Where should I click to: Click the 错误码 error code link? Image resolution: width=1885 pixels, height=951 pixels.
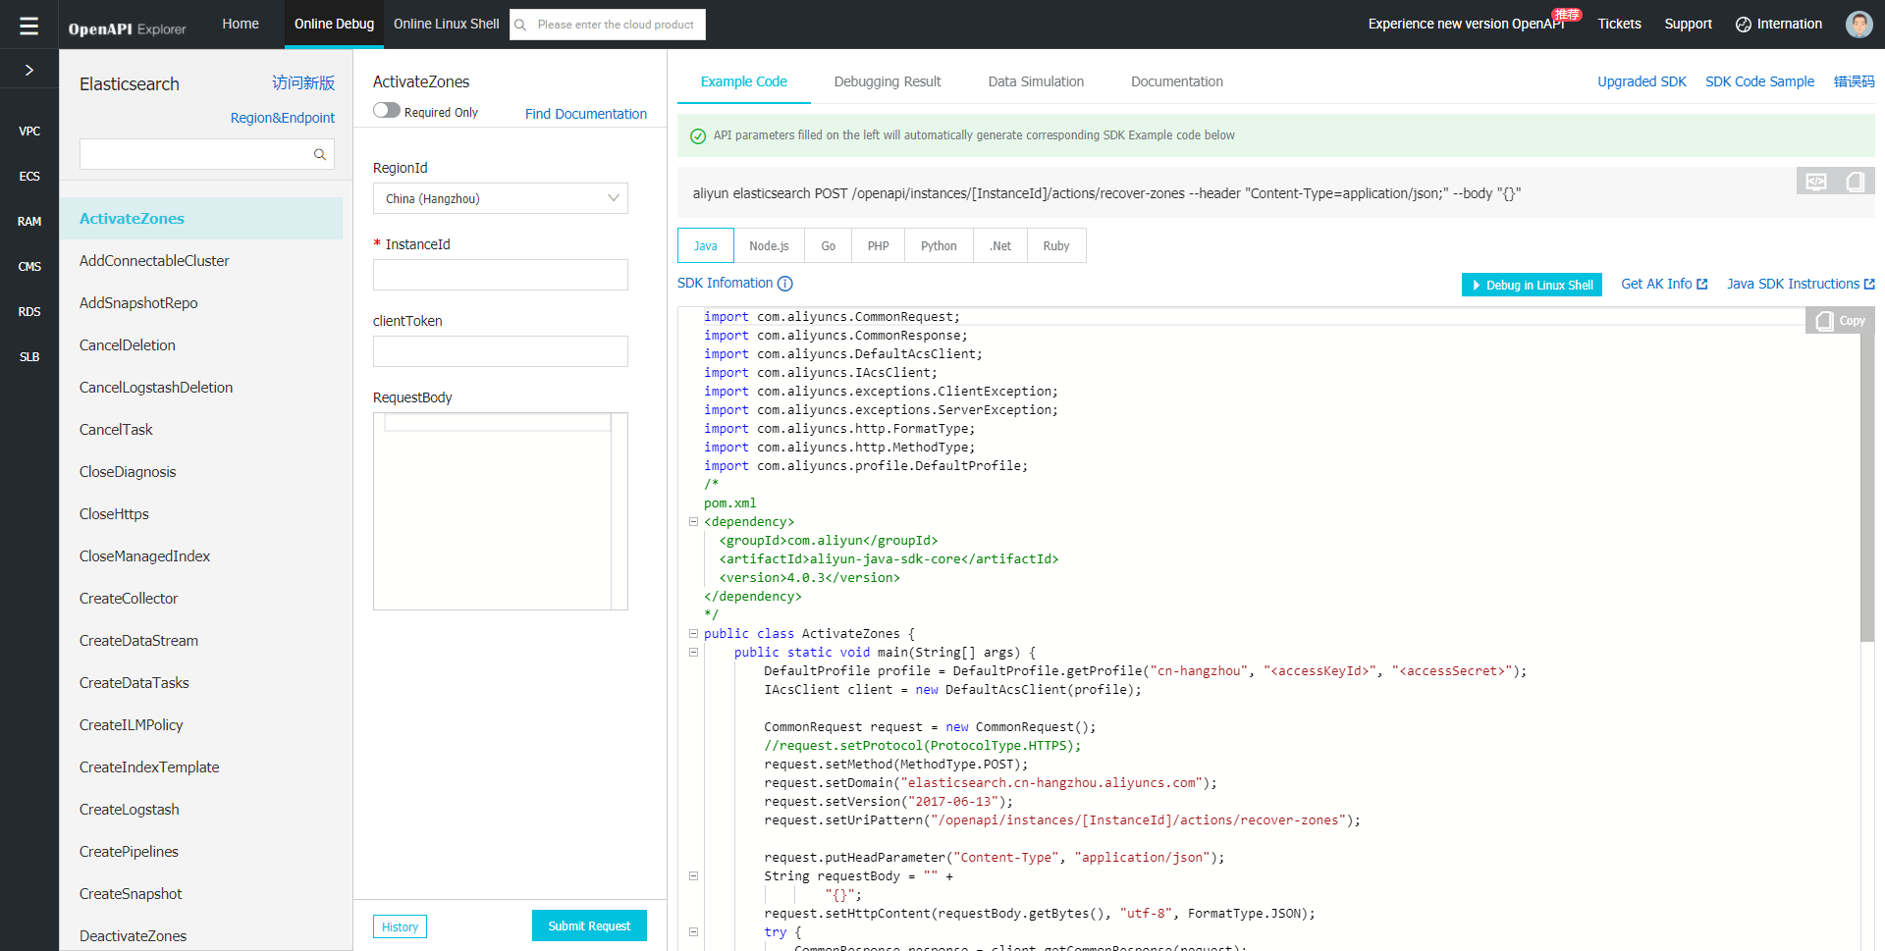tap(1854, 81)
